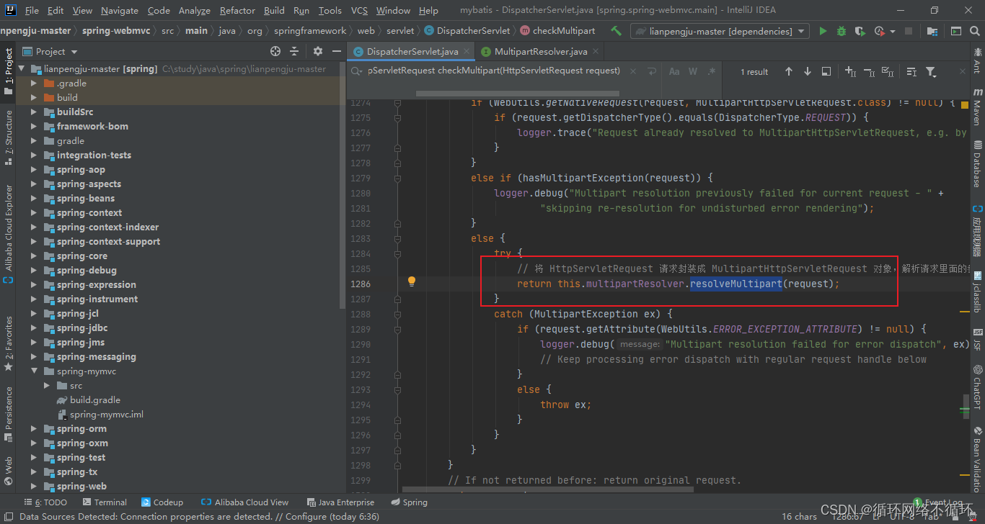Start debugging with the Debug icon

pos(842,31)
